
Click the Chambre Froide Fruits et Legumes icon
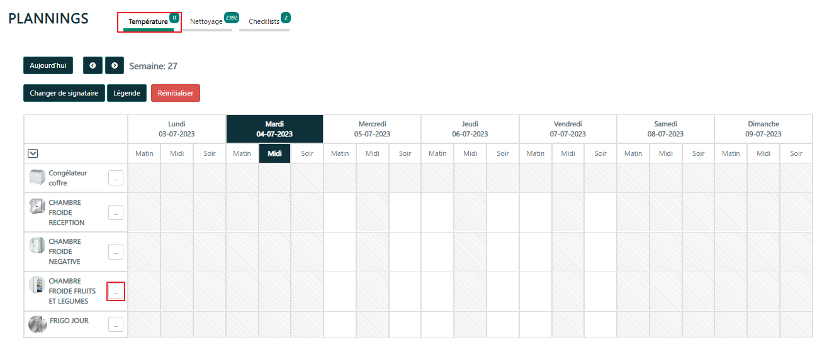37,285
